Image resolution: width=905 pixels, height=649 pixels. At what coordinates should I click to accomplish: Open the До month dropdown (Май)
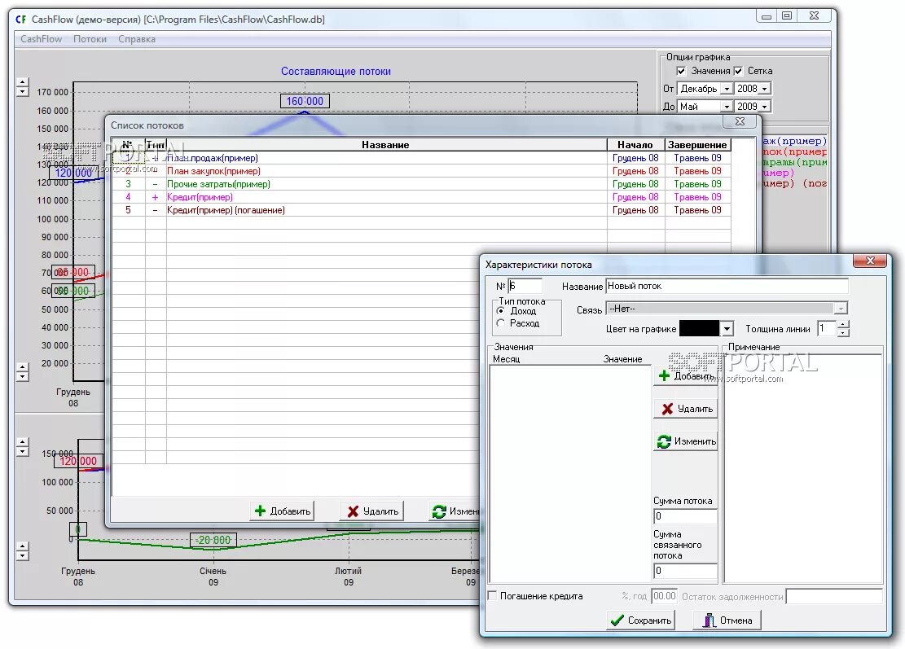pos(727,107)
